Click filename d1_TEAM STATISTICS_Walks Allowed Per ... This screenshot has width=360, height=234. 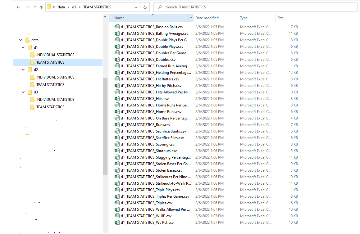click(155, 209)
